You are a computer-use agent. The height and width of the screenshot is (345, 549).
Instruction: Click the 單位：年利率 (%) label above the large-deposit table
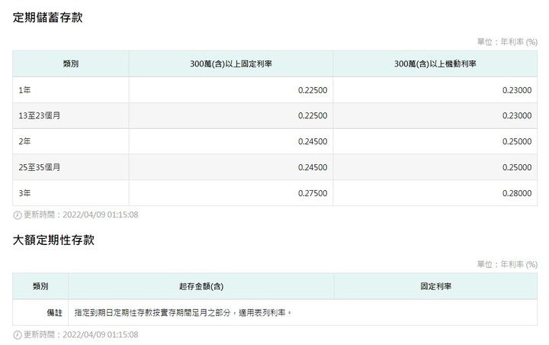coord(507,264)
